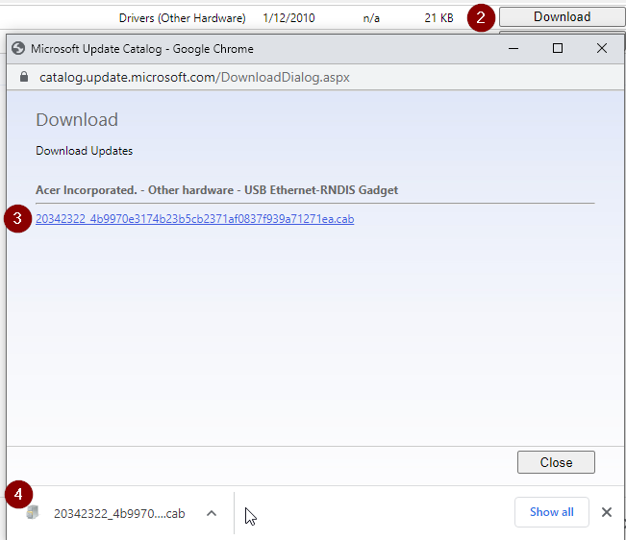Maximize the Microsoft Update Catalog window

tap(557, 48)
